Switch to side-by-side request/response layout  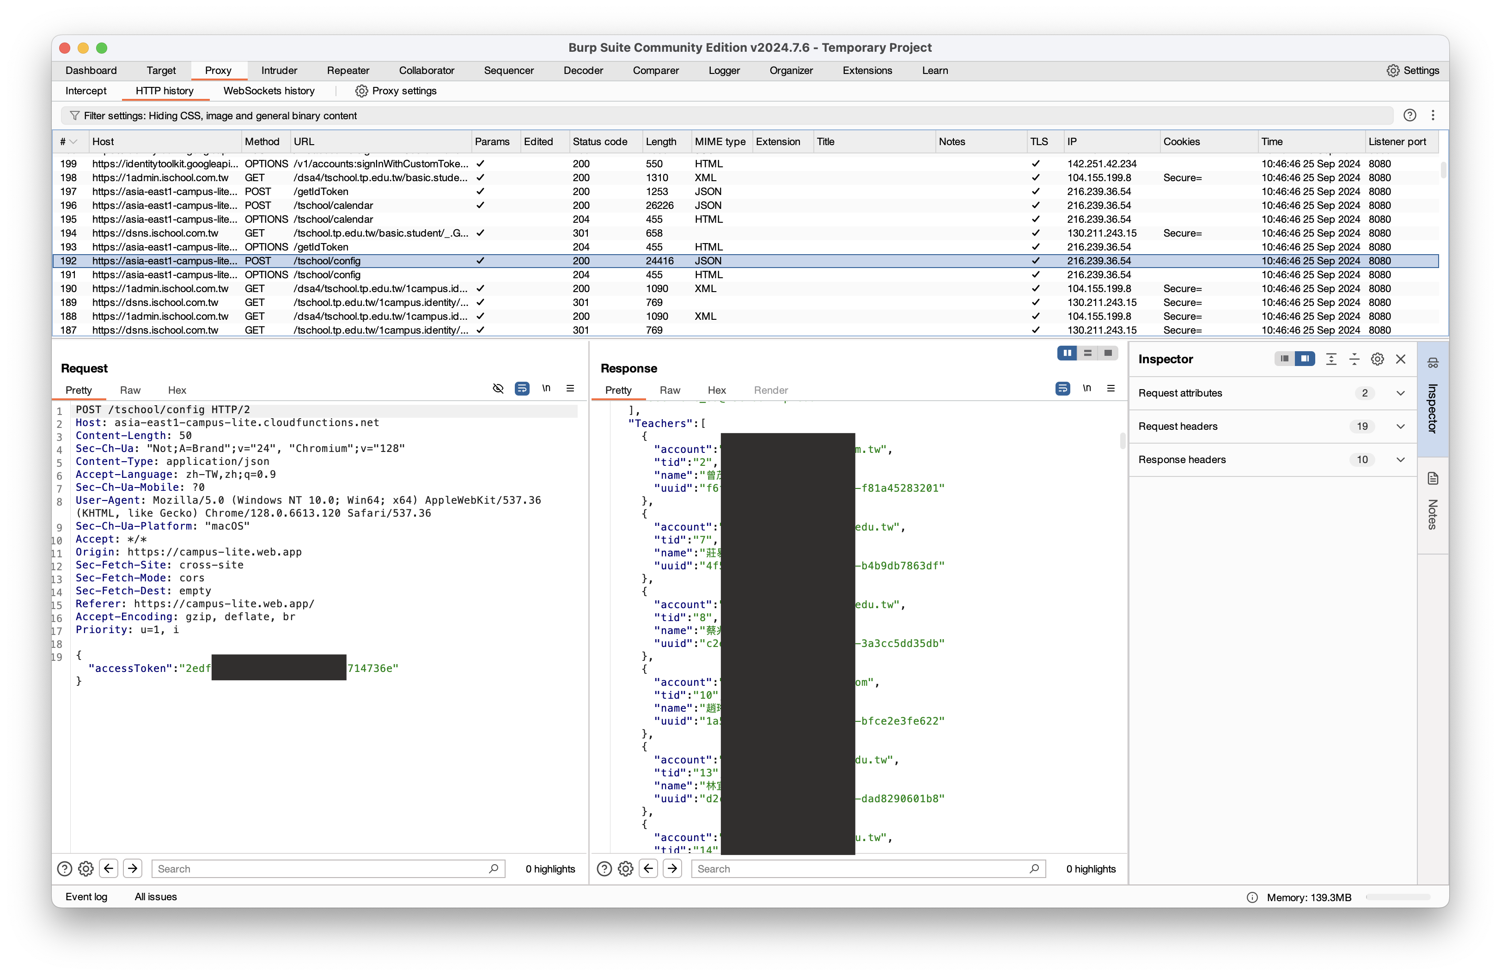1067,353
